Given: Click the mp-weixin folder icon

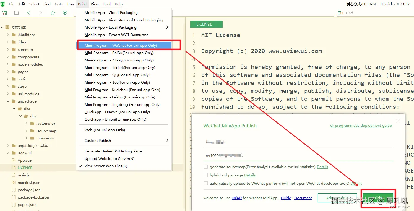Looking at the screenshot, I should 32,138.
